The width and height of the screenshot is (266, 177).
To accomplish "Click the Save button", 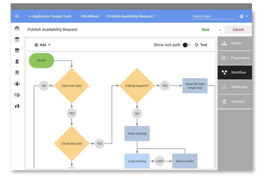I will [205, 30].
